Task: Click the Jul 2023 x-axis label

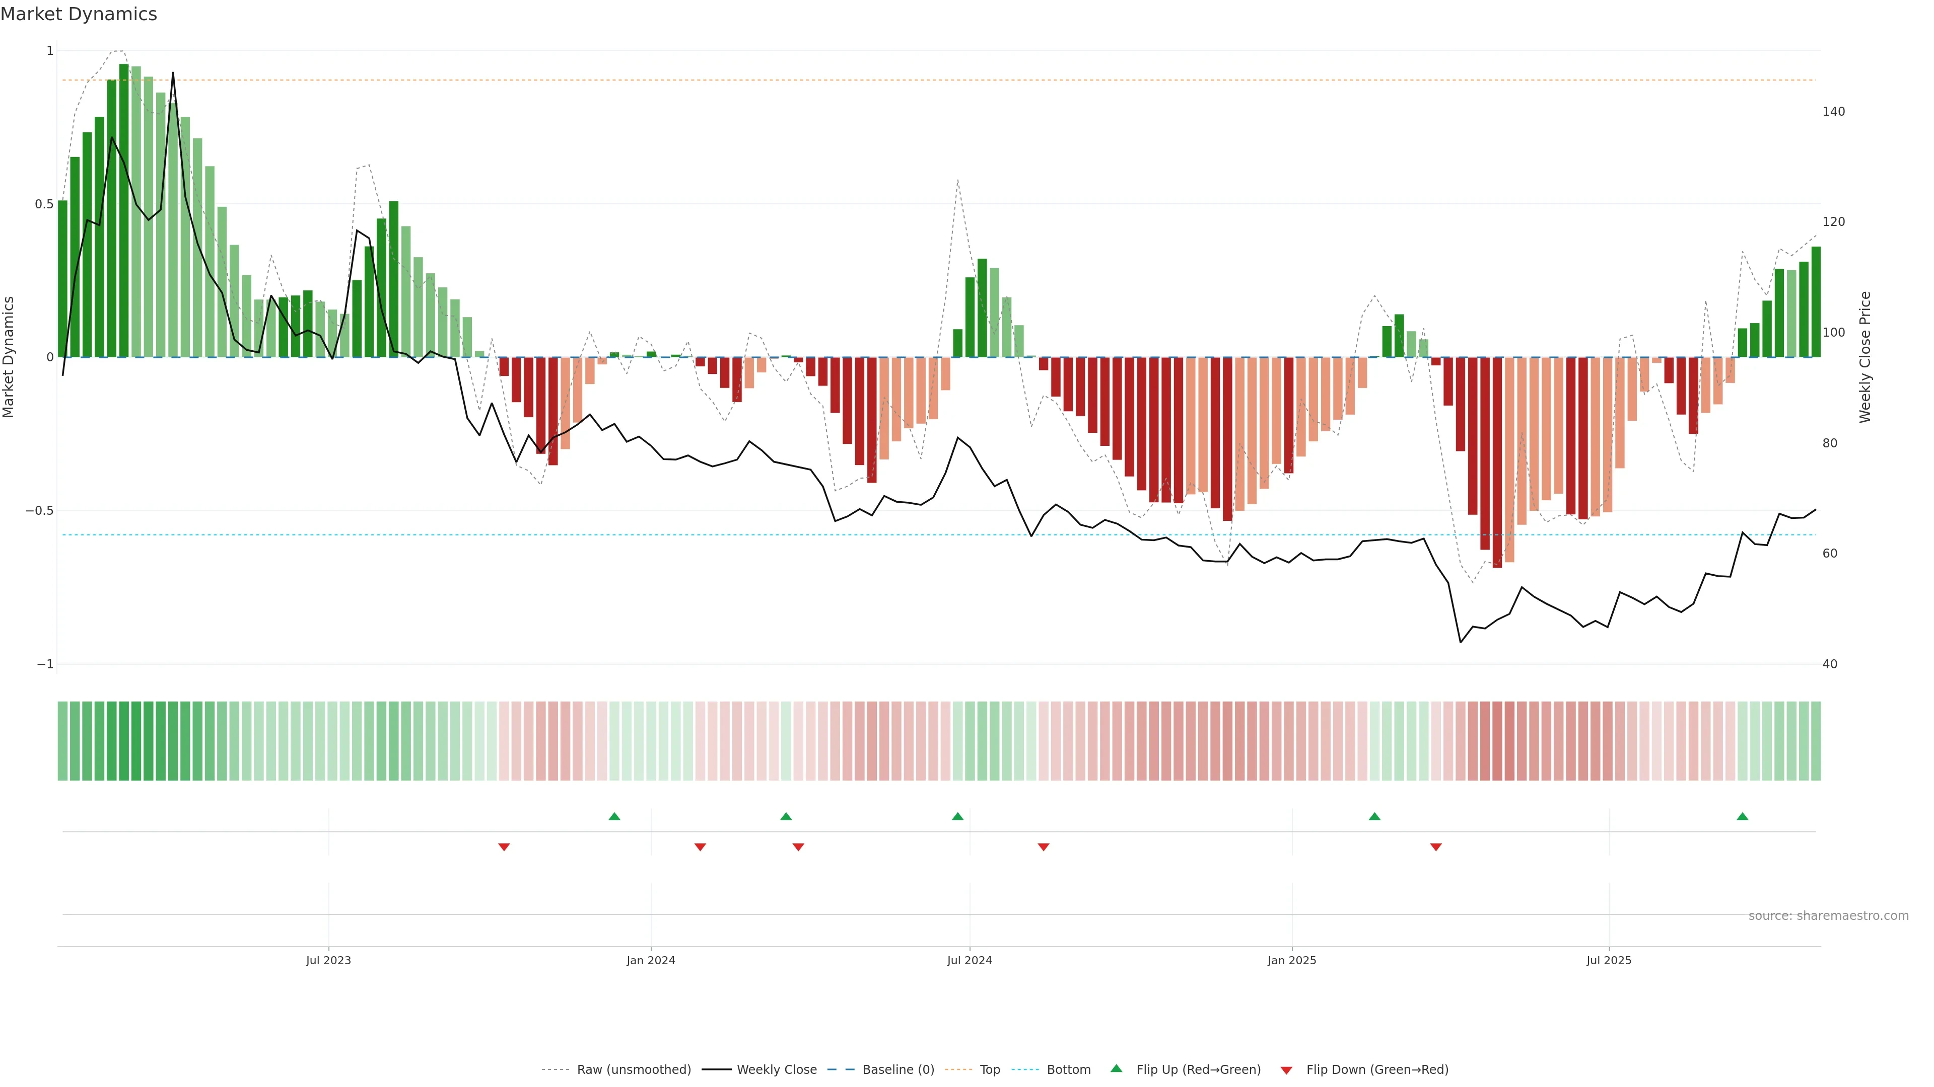Action: tap(328, 960)
